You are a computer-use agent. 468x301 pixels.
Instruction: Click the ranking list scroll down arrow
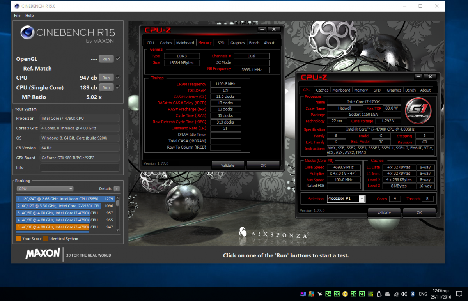(x=117, y=230)
